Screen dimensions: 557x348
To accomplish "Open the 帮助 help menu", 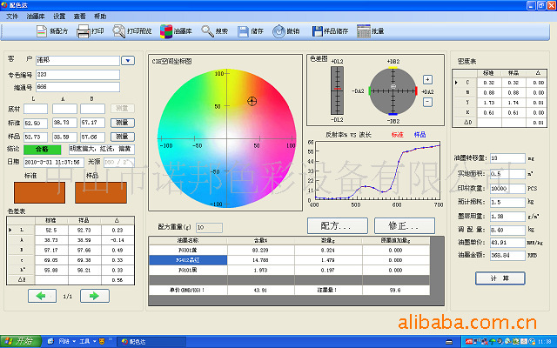I will (x=100, y=17).
